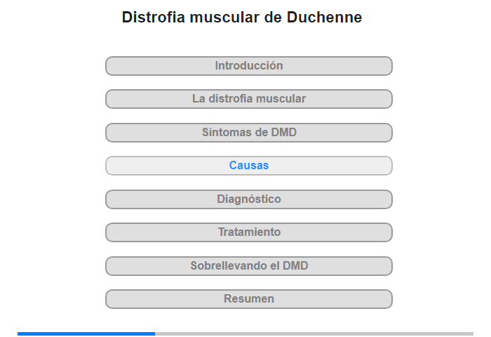This screenshot has width=491, height=337.
Task: Click the blue filled part of progress bar
Action: [x=86, y=334]
